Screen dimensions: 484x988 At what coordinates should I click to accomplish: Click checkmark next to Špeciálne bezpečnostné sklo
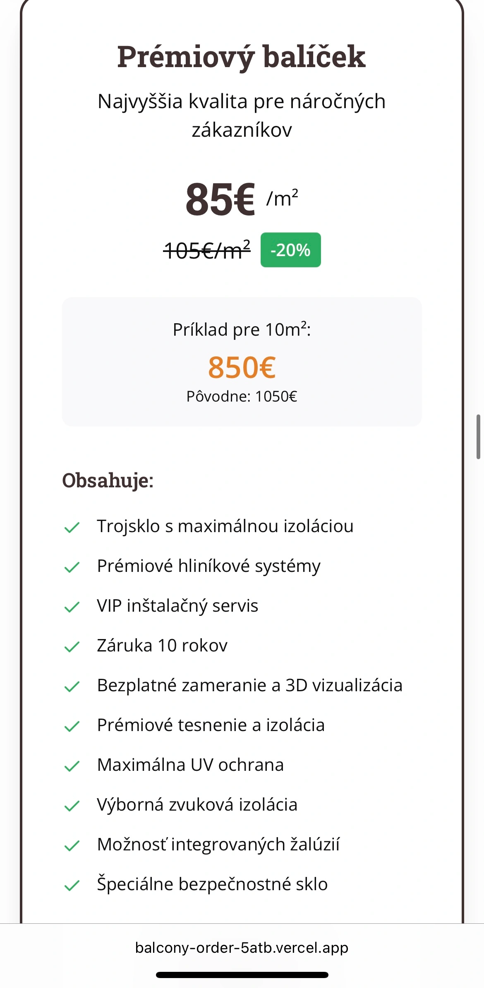tap(72, 885)
